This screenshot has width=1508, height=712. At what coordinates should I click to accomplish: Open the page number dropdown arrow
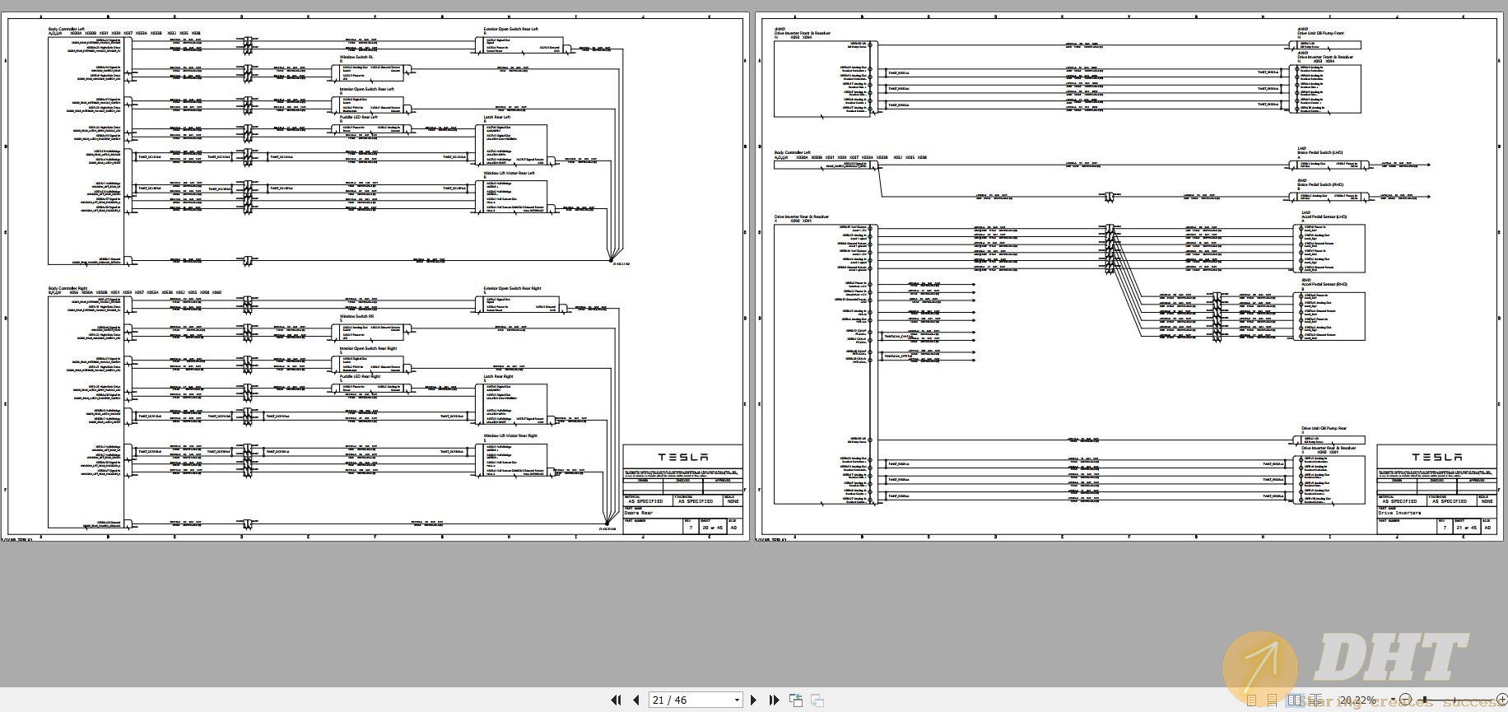[737, 700]
